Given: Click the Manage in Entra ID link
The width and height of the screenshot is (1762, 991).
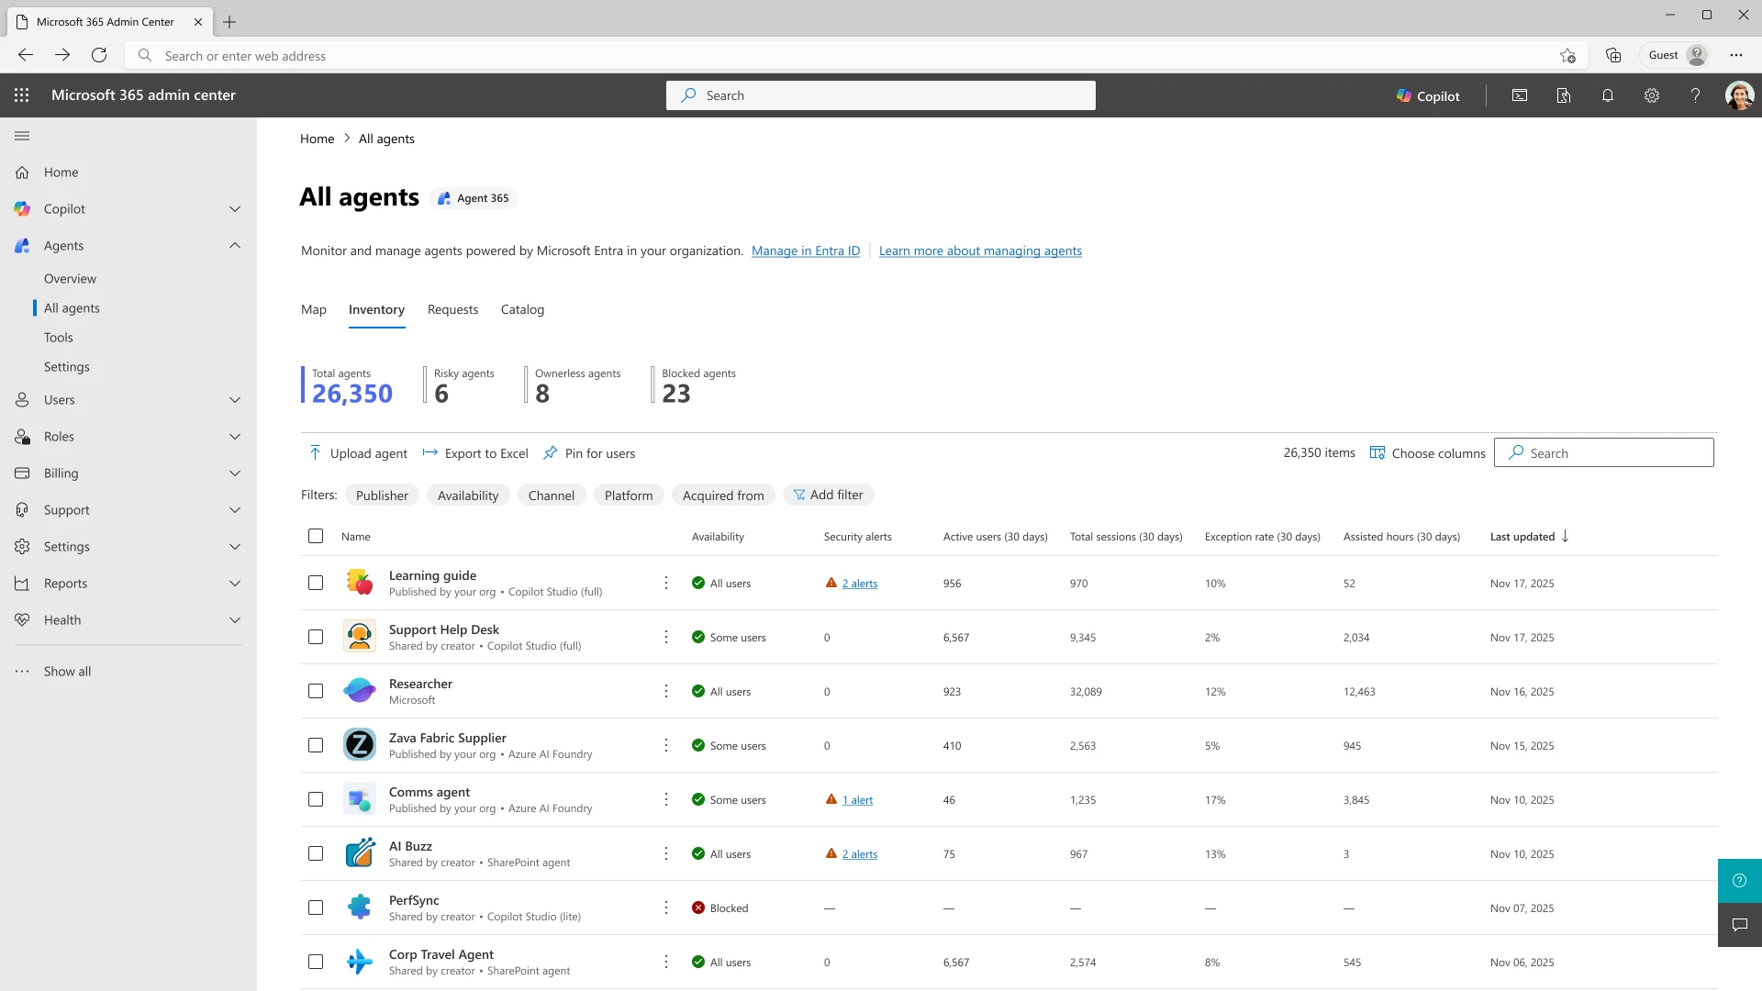Looking at the screenshot, I should click(805, 250).
